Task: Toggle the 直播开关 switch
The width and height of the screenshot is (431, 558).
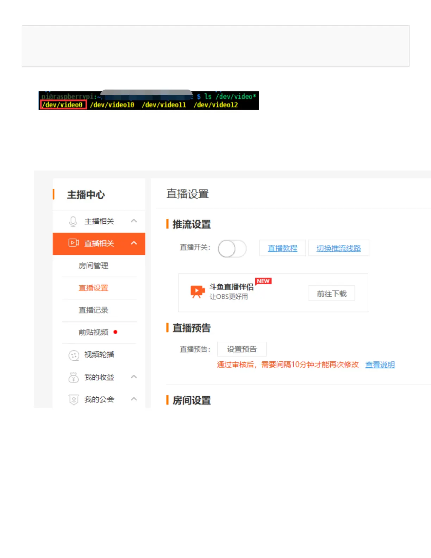Action: [x=232, y=249]
